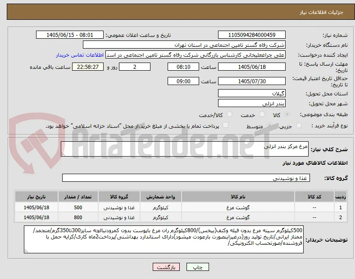Click کیلوگرم unit in row 2
Screen dimensions: 355x279
pos(160,217)
